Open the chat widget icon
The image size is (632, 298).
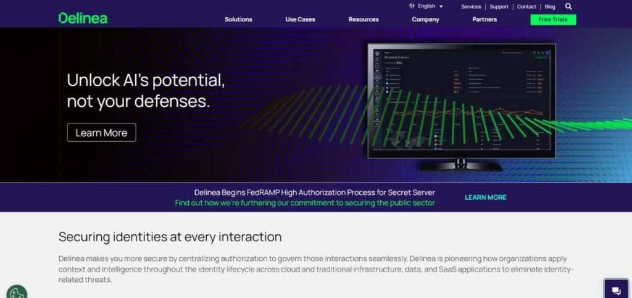[x=617, y=290]
